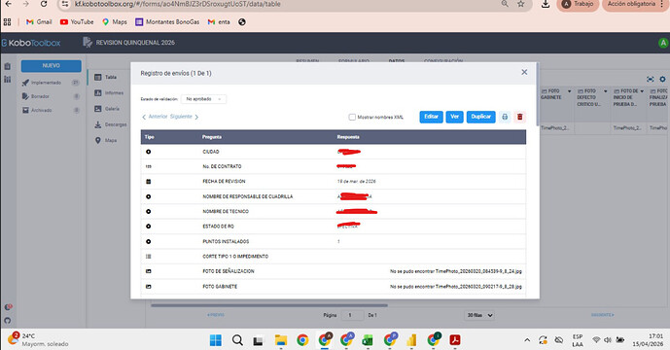This screenshot has width=670, height=350.
Task: Click the Ver button
Action: click(455, 117)
